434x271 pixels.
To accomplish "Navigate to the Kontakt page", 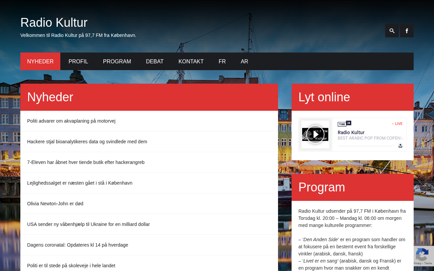I will coord(191,61).
